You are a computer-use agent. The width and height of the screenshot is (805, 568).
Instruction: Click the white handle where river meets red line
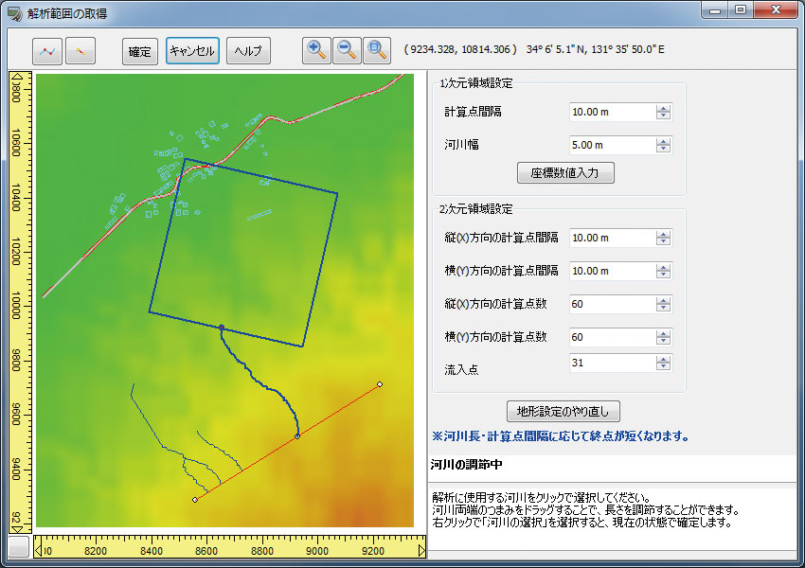pyautogui.click(x=297, y=436)
